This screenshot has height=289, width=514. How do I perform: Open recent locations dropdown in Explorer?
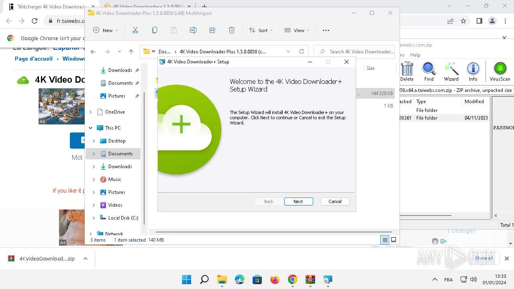119,51
